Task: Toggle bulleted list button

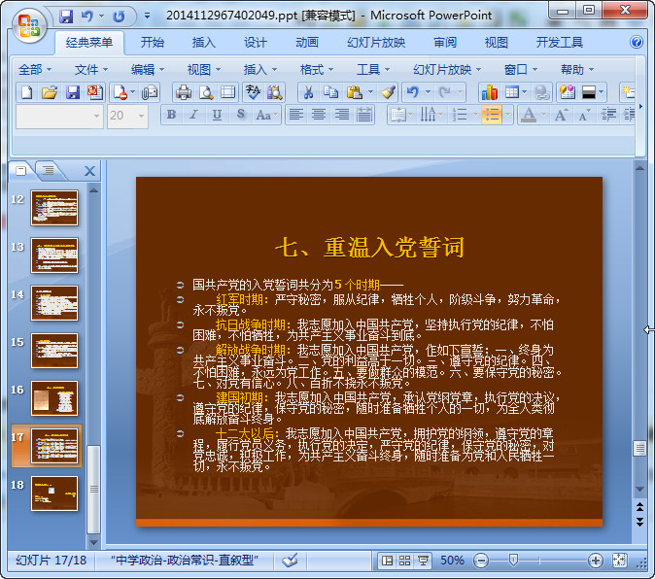Action: [x=492, y=115]
